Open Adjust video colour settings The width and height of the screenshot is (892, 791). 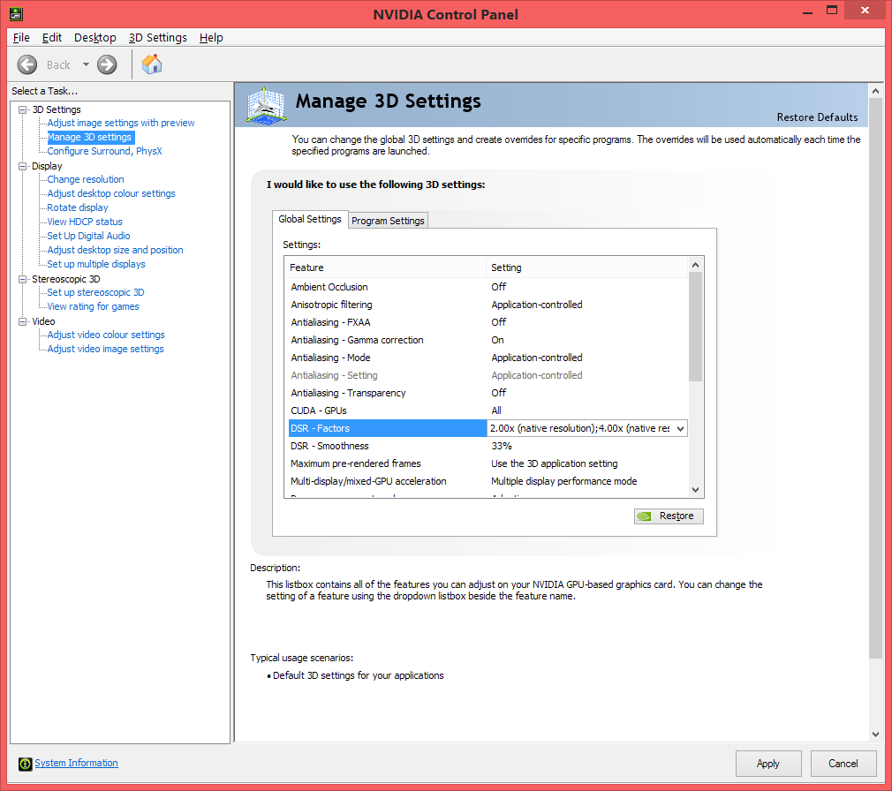click(106, 335)
